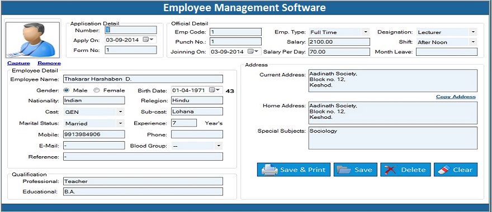
Task: Click the Capture photo link
Action: [18, 63]
